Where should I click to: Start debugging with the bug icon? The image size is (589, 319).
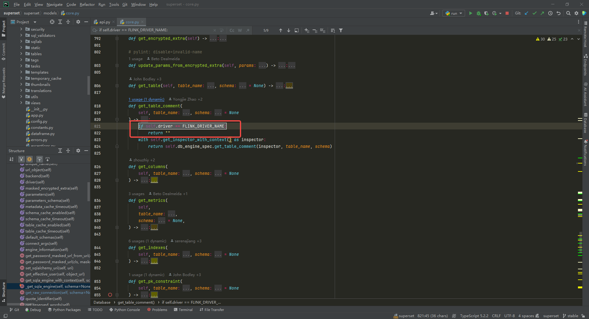point(479,13)
